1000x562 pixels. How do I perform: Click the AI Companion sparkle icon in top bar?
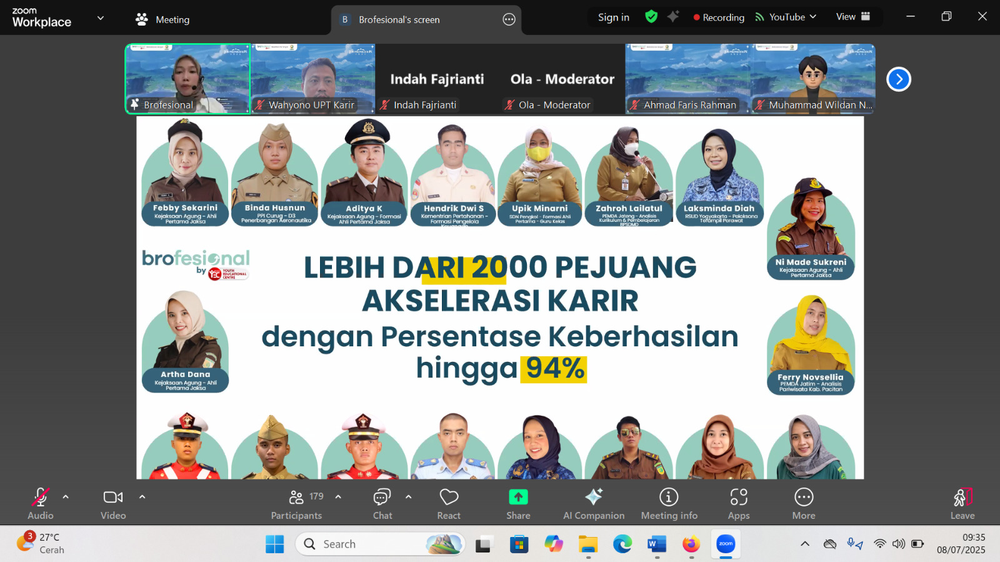(x=673, y=17)
